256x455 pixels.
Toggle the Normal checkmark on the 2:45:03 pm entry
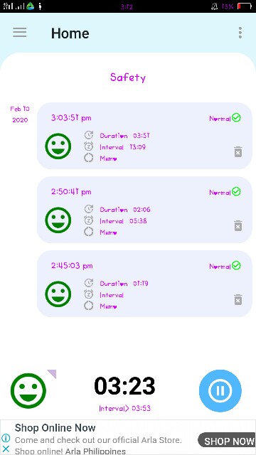point(236,265)
